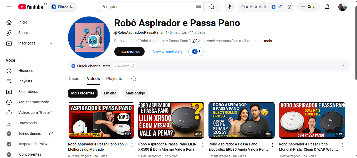Open Ideais diárias vidIQ link

pos(31,133)
